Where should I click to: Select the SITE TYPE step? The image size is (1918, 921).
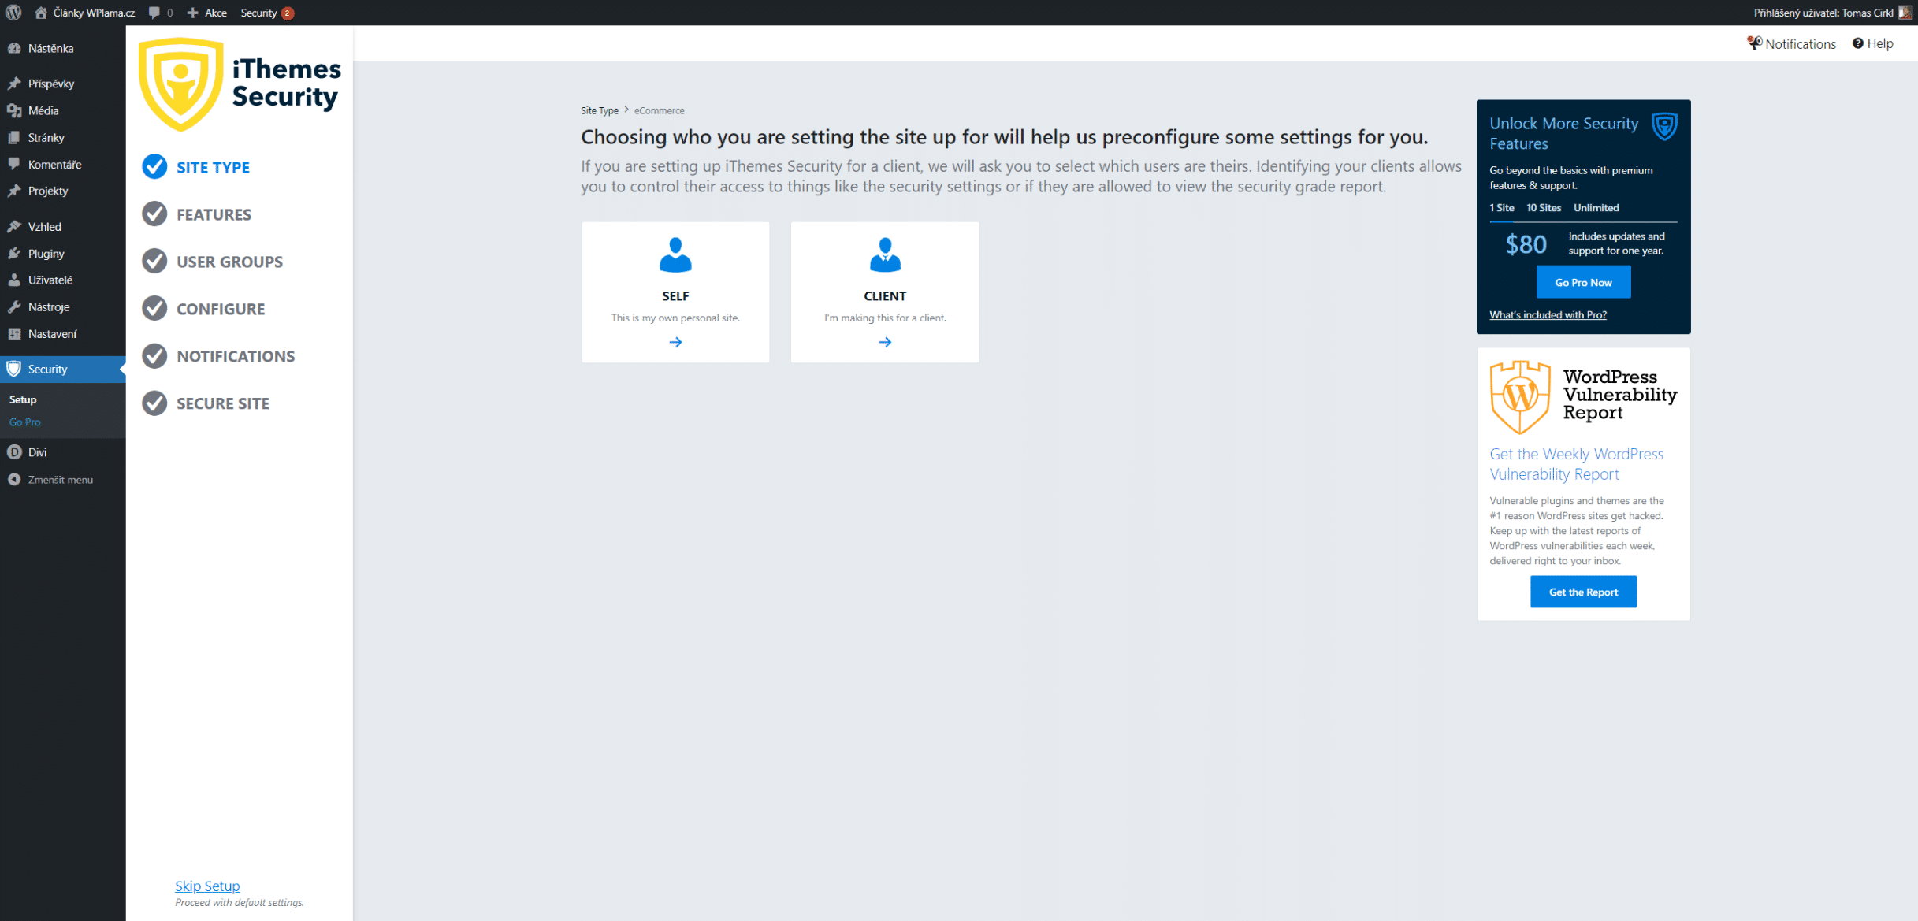click(196, 167)
